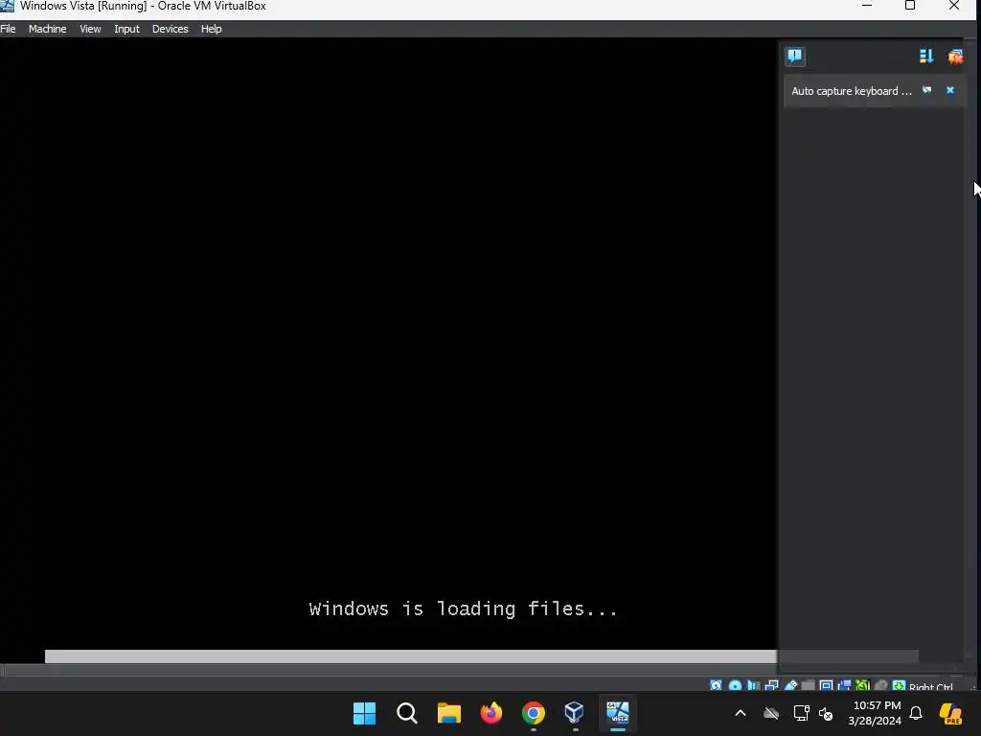This screenshot has height=736, width=981.
Task: Click the display settings status icon
Action: pos(827,685)
